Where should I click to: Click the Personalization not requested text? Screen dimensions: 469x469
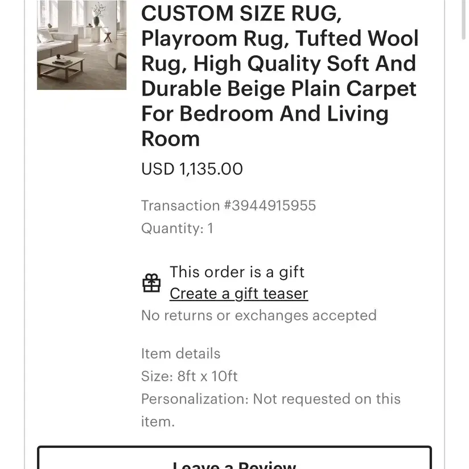pyautogui.click(x=271, y=410)
